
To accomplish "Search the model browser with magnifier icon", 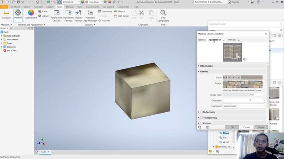I will (29, 28).
